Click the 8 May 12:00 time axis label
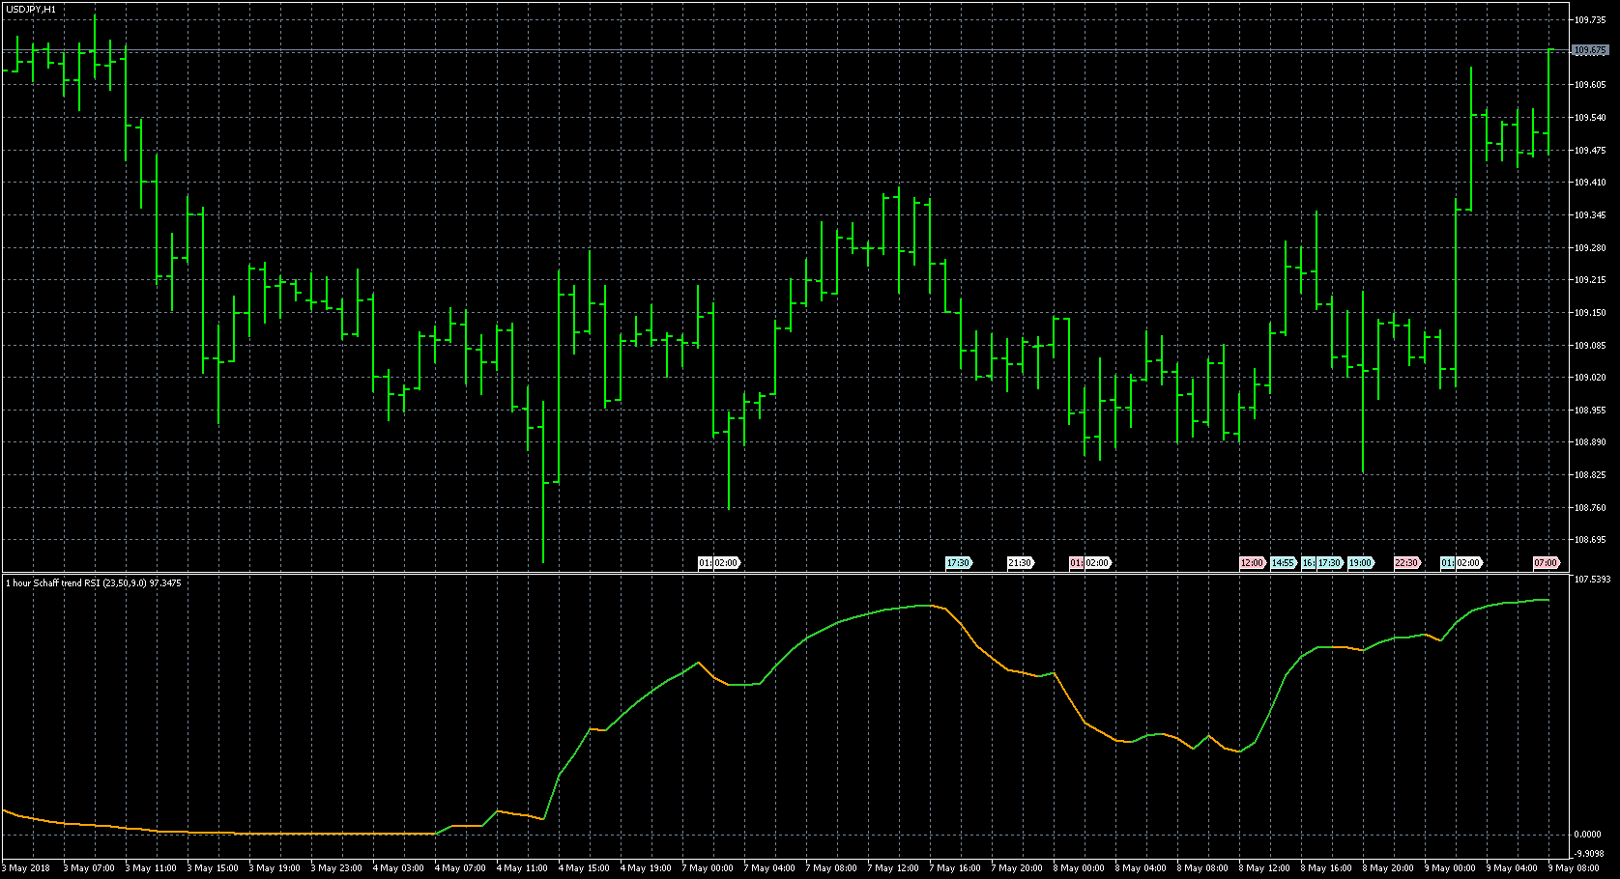The width and height of the screenshot is (1620, 879). [x=1266, y=868]
